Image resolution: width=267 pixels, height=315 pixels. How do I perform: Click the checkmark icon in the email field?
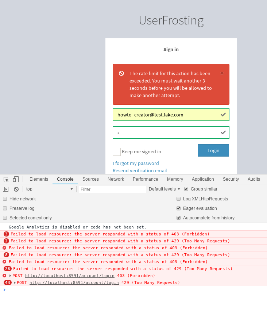[223, 115]
